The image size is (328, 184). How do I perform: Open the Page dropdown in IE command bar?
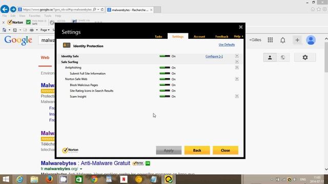tap(45, 30)
